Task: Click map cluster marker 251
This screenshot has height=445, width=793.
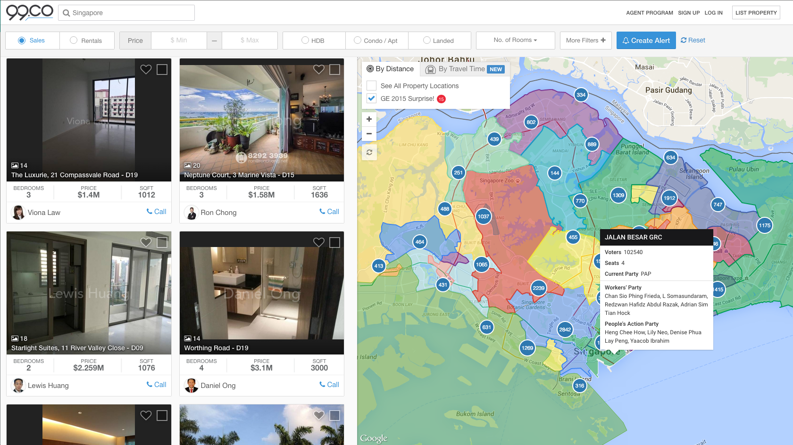Action: point(459,173)
